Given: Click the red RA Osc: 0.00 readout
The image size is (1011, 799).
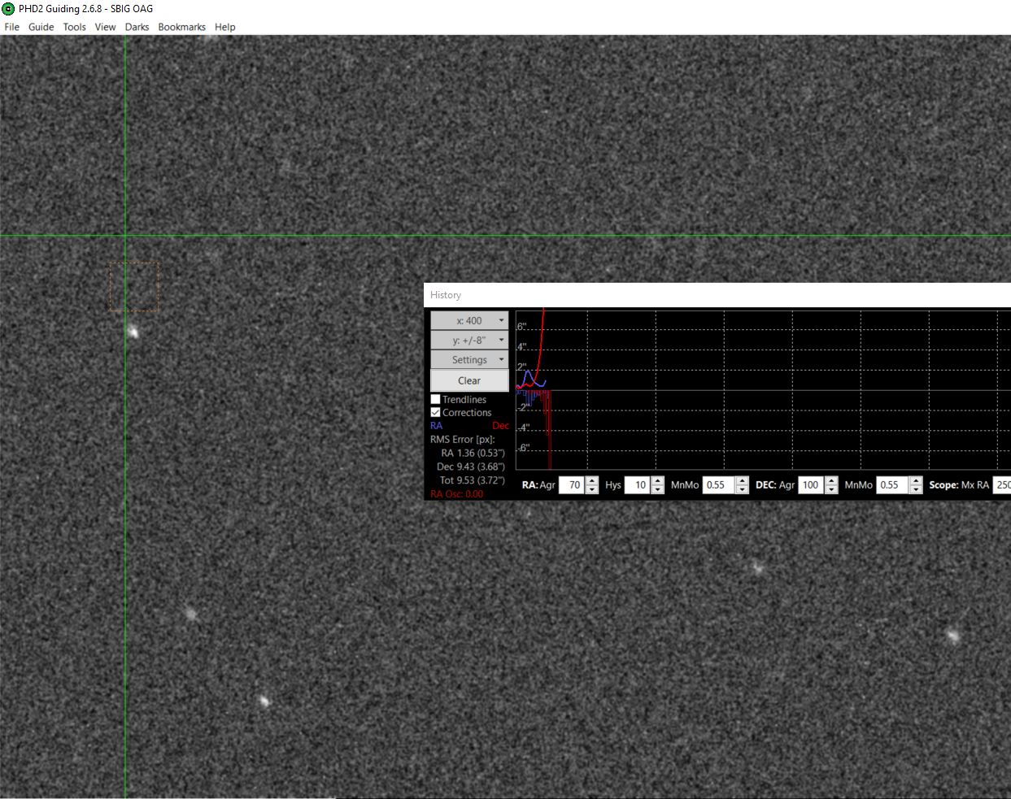Looking at the screenshot, I should 456,493.
